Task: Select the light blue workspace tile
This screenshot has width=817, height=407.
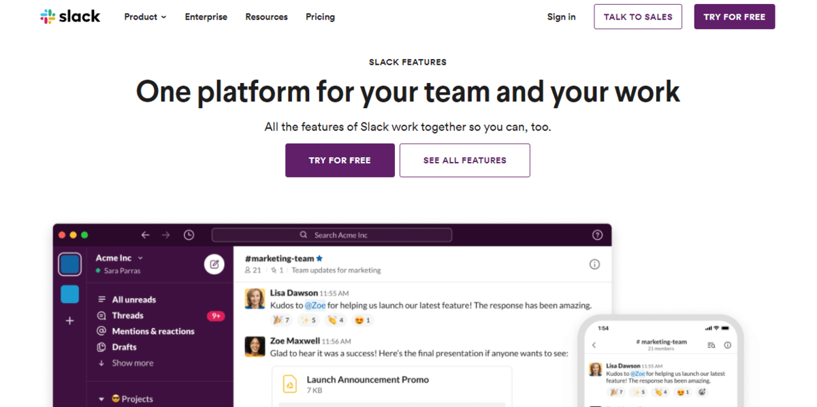Action: 69,294
